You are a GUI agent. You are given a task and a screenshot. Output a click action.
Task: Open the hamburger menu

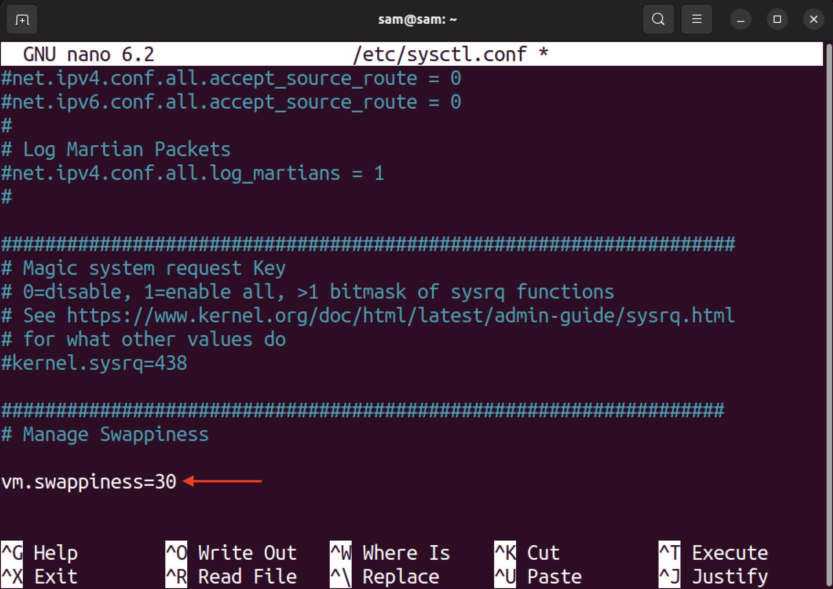(x=696, y=19)
